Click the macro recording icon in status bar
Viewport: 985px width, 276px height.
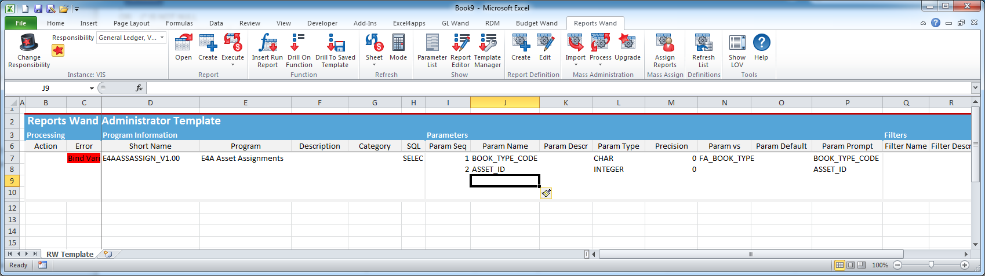click(42, 265)
